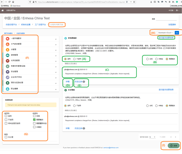Viewport: 182px width, 154px height.
Task: Click the orange 大气排放管理 category icon
Action: click(x=8, y=44)
